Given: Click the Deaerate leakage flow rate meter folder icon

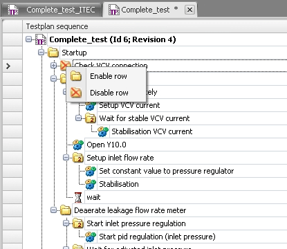Looking at the screenshot, I should pos(66,210).
